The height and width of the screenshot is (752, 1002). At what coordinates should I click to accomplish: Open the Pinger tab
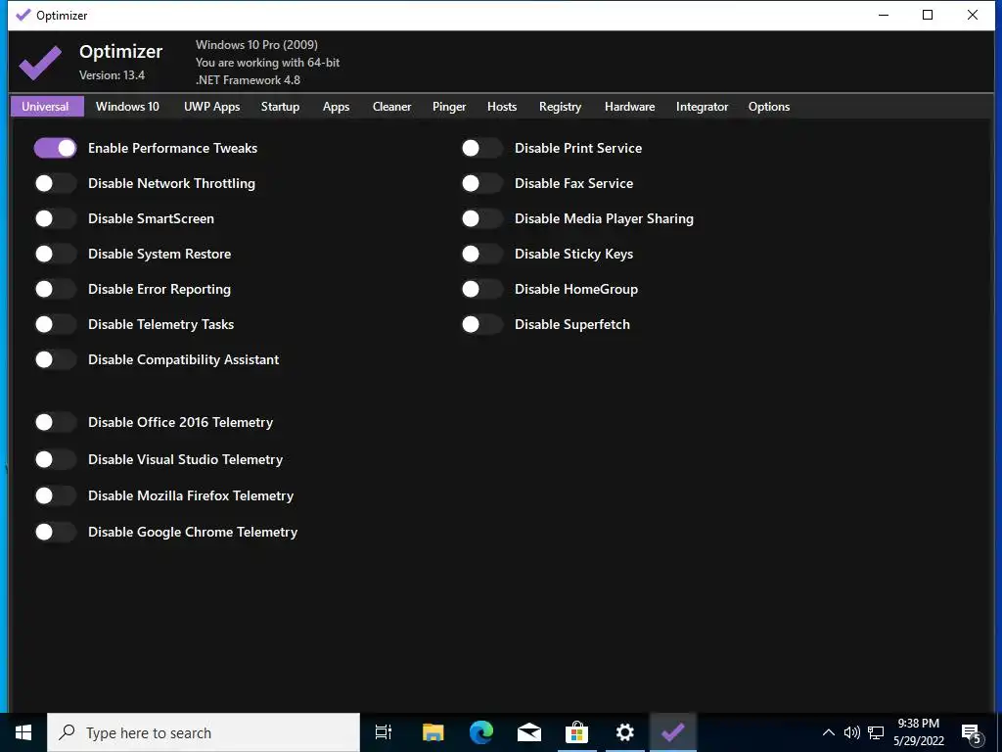click(x=449, y=107)
